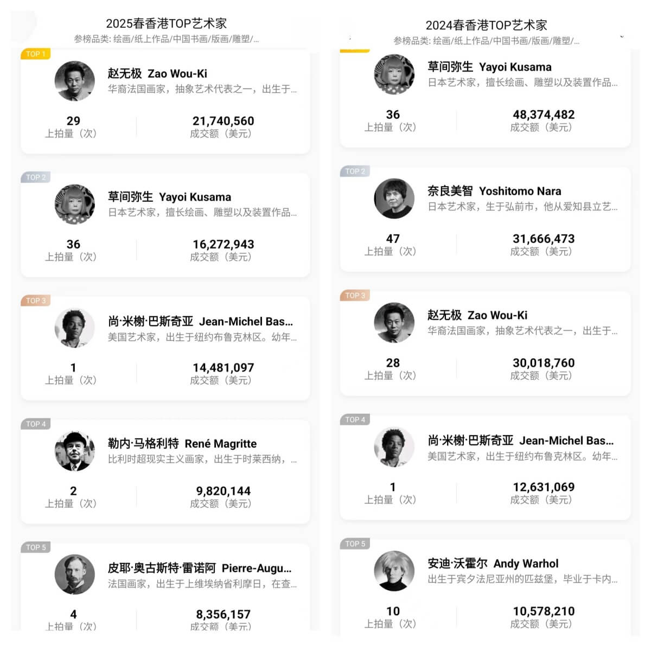
Task: Click the 2024春香港TOP艺术家 title
Action: [486, 25]
